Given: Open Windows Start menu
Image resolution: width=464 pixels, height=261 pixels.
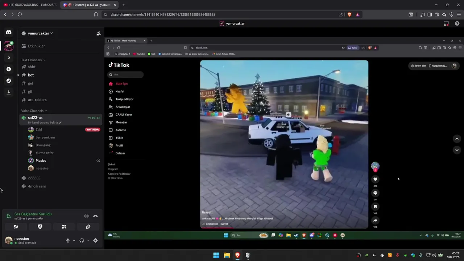Looking at the screenshot, I should tap(216, 255).
